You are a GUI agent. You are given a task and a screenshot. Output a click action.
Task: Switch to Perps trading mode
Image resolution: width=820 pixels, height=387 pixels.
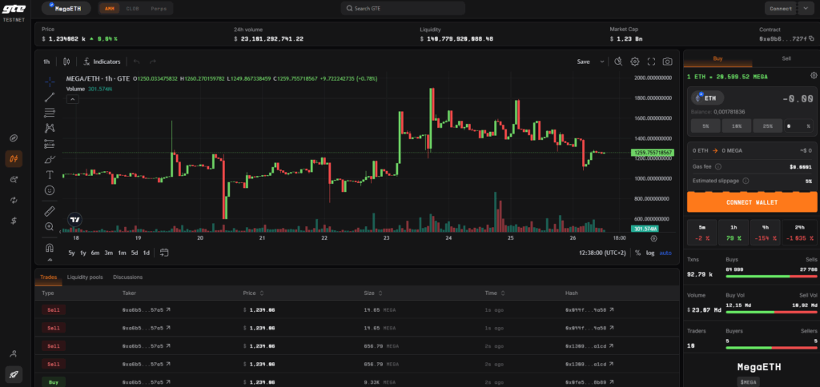159,8
